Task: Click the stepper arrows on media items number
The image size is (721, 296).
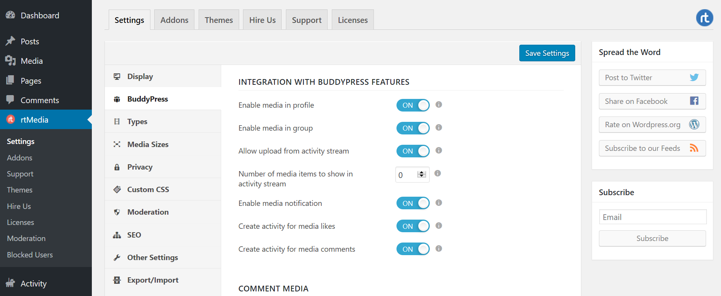Action: [422, 174]
